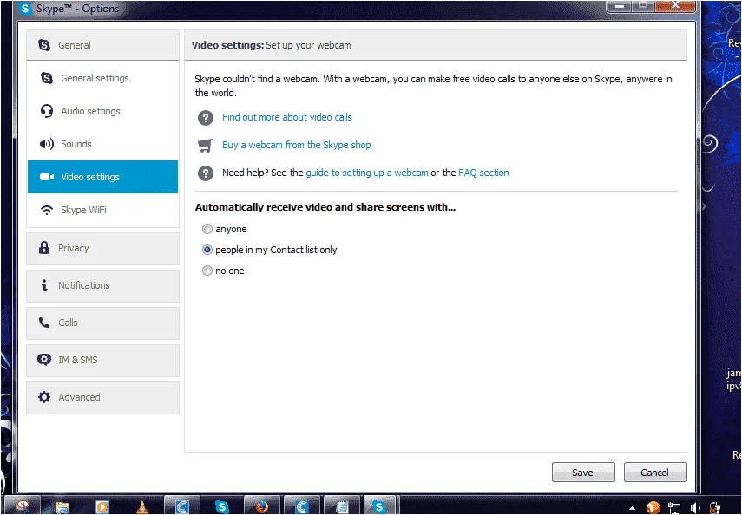Open Windows Explorer from the taskbar
The height and width of the screenshot is (515, 742).
(x=62, y=507)
